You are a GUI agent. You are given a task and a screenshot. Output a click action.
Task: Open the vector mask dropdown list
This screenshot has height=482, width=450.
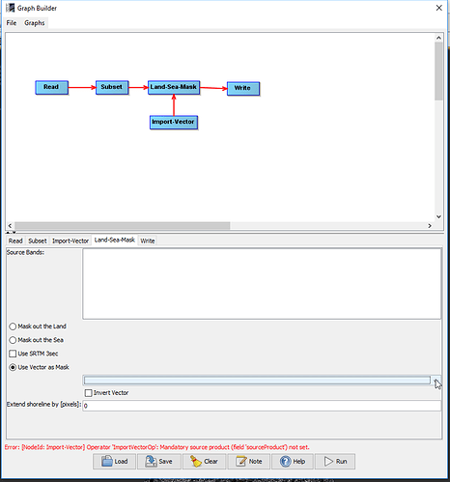[x=436, y=381]
